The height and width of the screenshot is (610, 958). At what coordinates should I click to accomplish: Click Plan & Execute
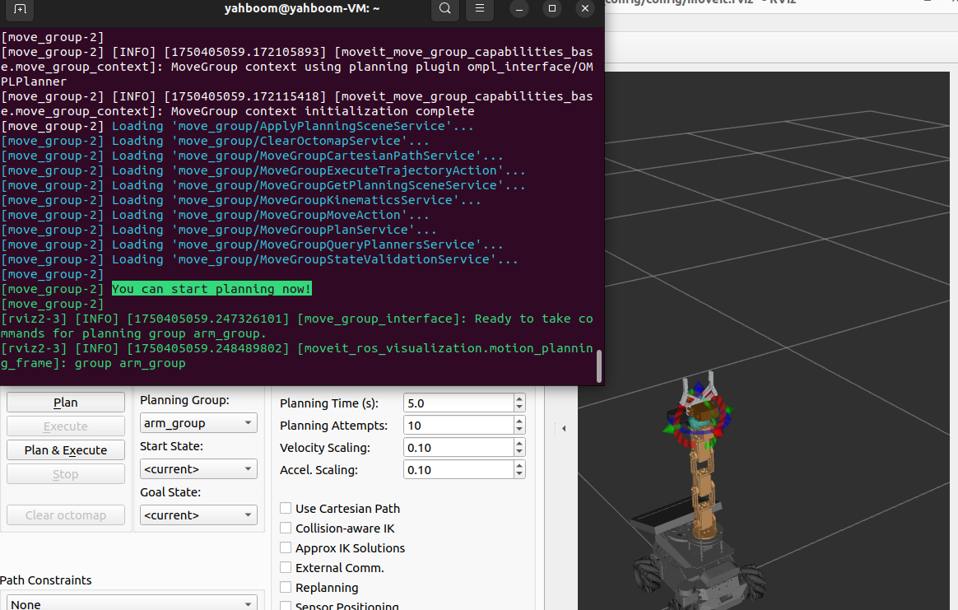pyautogui.click(x=65, y=449)
